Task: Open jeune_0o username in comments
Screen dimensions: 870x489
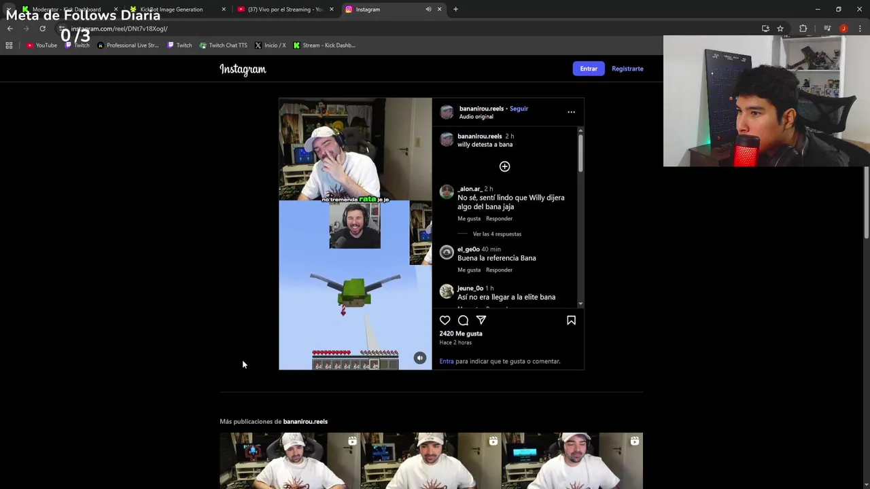Action: 470,289
